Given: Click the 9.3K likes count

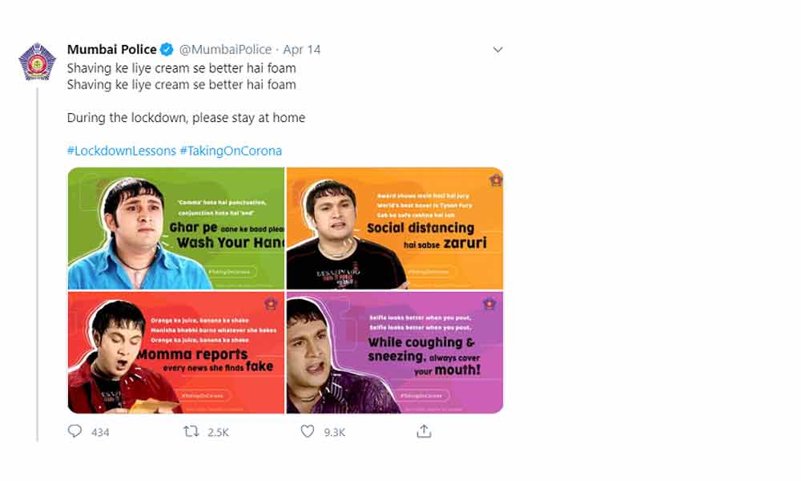Looking at the screenshot, I should click(335, 432).
